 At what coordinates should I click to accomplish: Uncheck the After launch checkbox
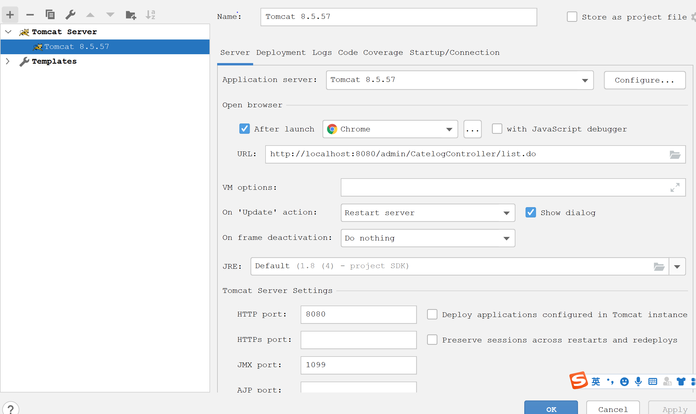(x=245, y=129)
